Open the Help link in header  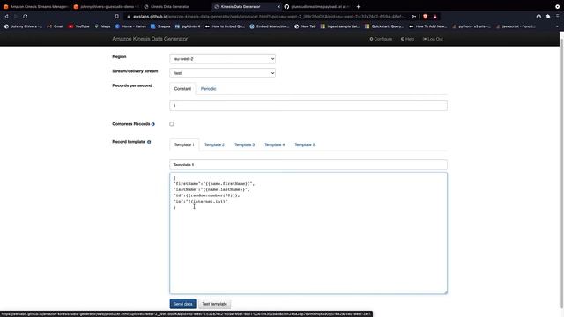point(407,39)
